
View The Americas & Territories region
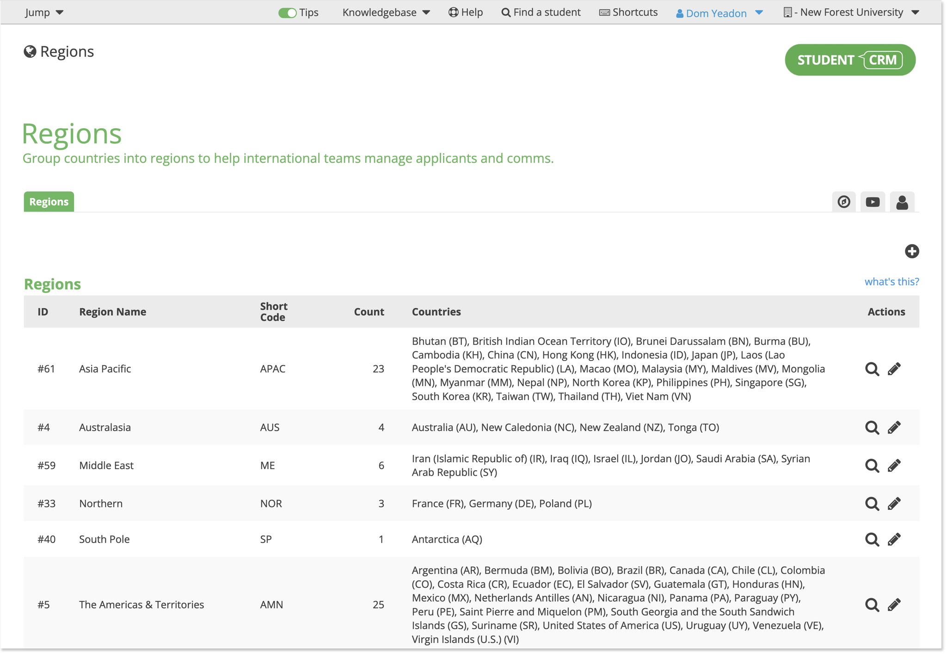[x=872, y=605]
